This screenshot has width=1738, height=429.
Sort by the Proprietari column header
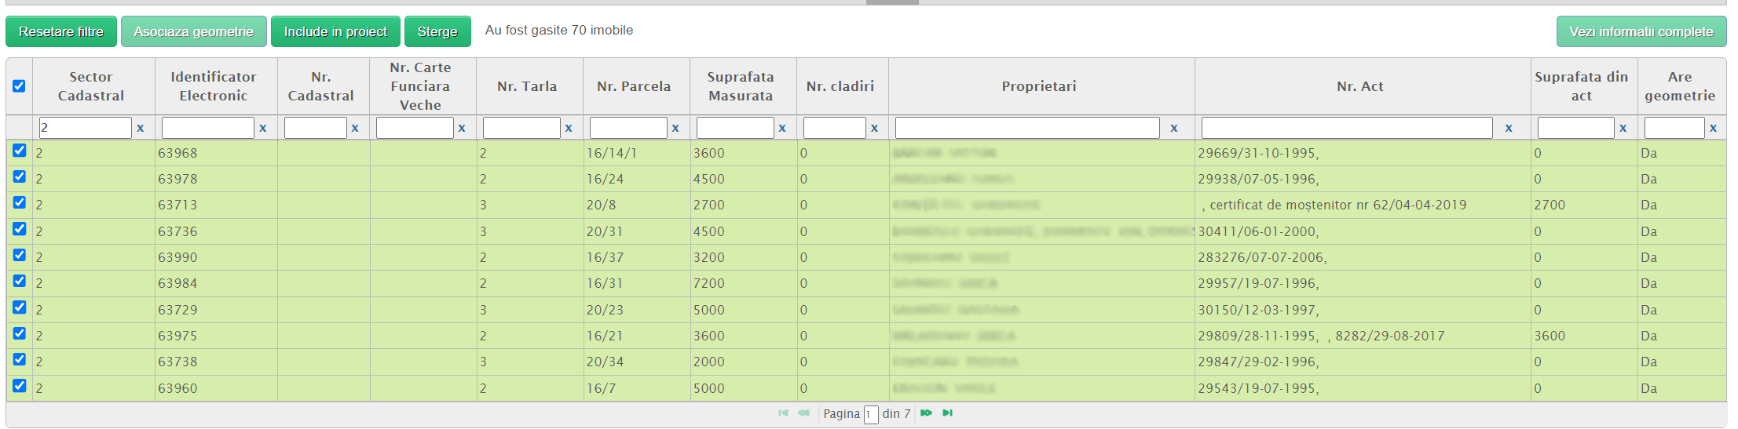pos(1039,86)
